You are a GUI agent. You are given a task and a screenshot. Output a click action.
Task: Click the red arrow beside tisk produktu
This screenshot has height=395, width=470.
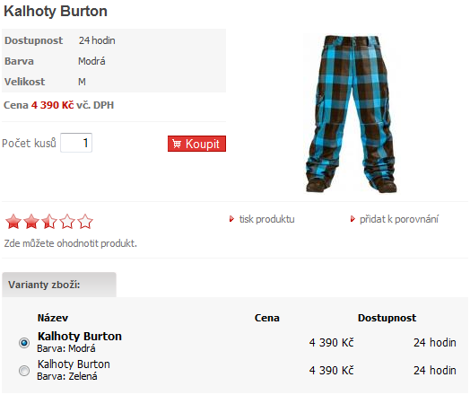[x=231, y=219]
